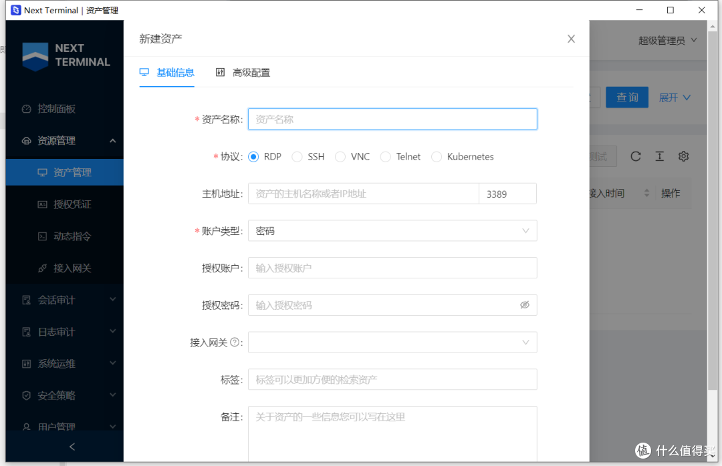Switch to the 基础信息 tab
This screenshot has width=722, height=466.
[x=166, y=72]
